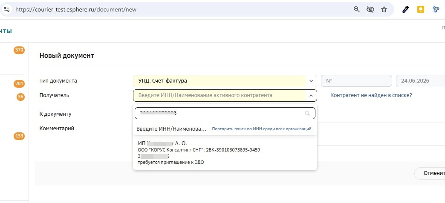This screenshot has height=203, width=445.
Task: Open Контрагент не найден в списке? link
Action: click(371, 95)
